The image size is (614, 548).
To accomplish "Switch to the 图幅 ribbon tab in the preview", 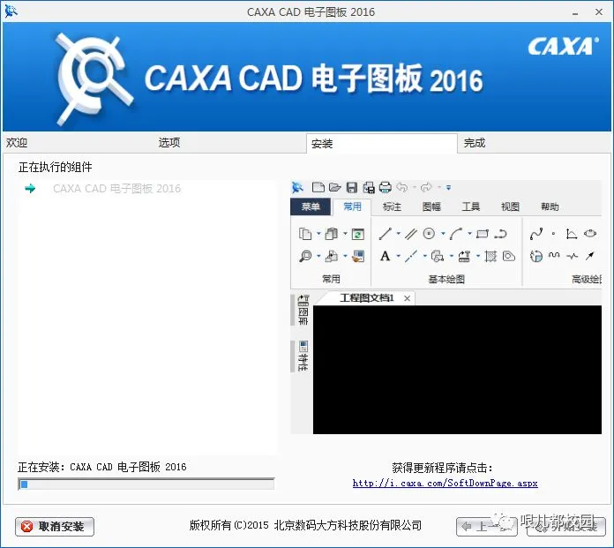I will tap(431, 206).
